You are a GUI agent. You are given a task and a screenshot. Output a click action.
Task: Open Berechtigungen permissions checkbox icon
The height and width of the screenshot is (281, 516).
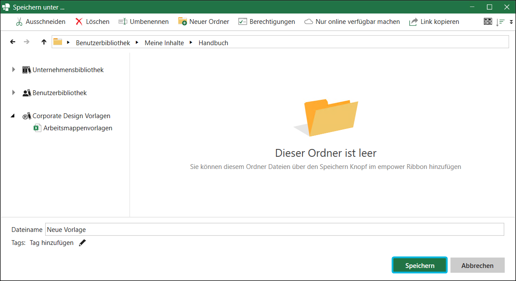pos(243,22)
